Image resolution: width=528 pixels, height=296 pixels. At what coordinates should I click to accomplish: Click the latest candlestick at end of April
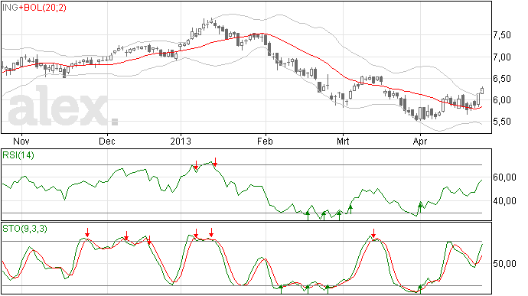click(x=482, y=90)
